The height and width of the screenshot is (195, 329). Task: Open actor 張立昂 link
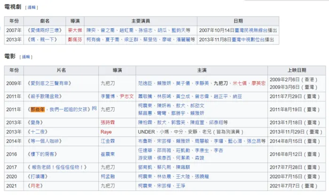[254, 141]
